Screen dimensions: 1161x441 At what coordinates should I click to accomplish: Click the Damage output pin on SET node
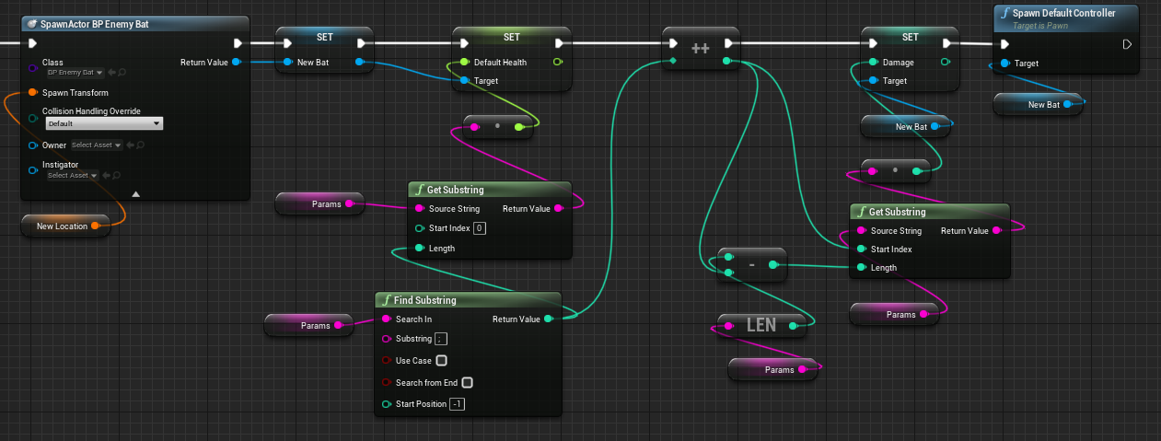(x=945, y=62)
